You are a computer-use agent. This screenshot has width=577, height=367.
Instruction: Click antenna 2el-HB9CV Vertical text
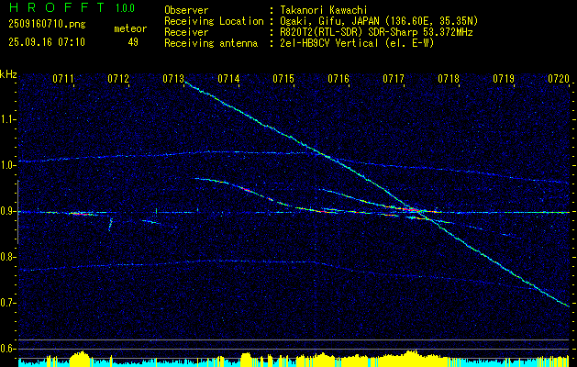[357, 43]
